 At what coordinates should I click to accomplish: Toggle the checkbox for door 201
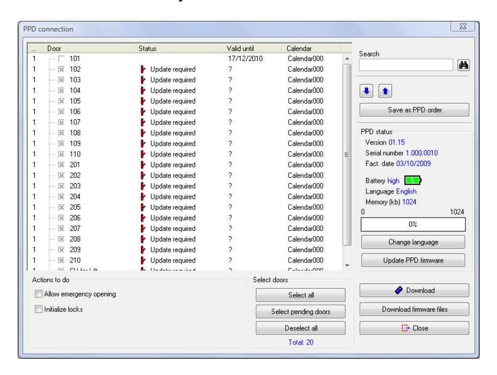tap(62, 165)
